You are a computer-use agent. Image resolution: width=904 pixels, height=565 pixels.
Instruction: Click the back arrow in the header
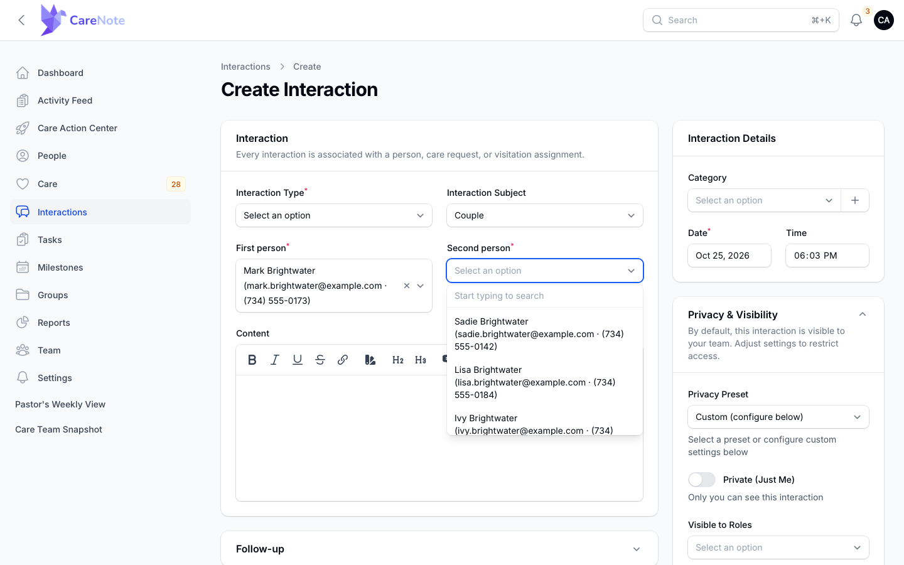pyautogui.click(x=21, y=20)
